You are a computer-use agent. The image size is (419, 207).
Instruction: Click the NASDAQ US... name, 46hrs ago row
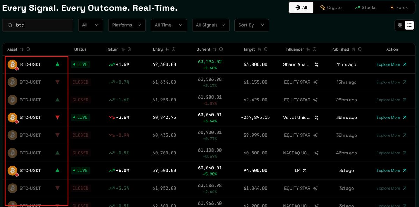click(297, 153)
